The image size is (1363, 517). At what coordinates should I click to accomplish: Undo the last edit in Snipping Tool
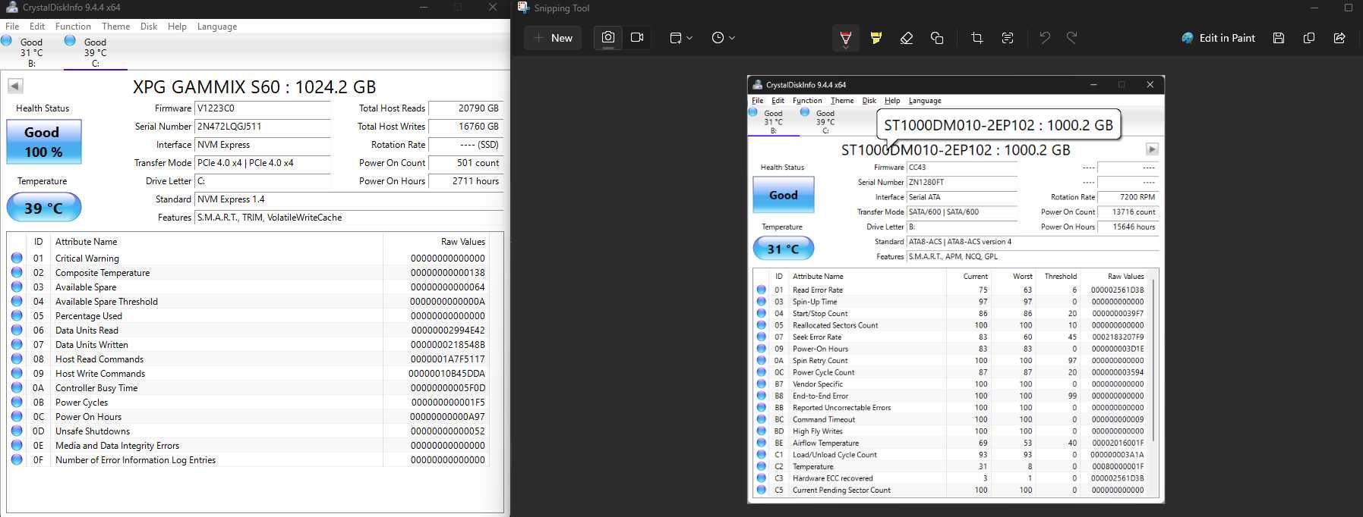[1045, 38]
